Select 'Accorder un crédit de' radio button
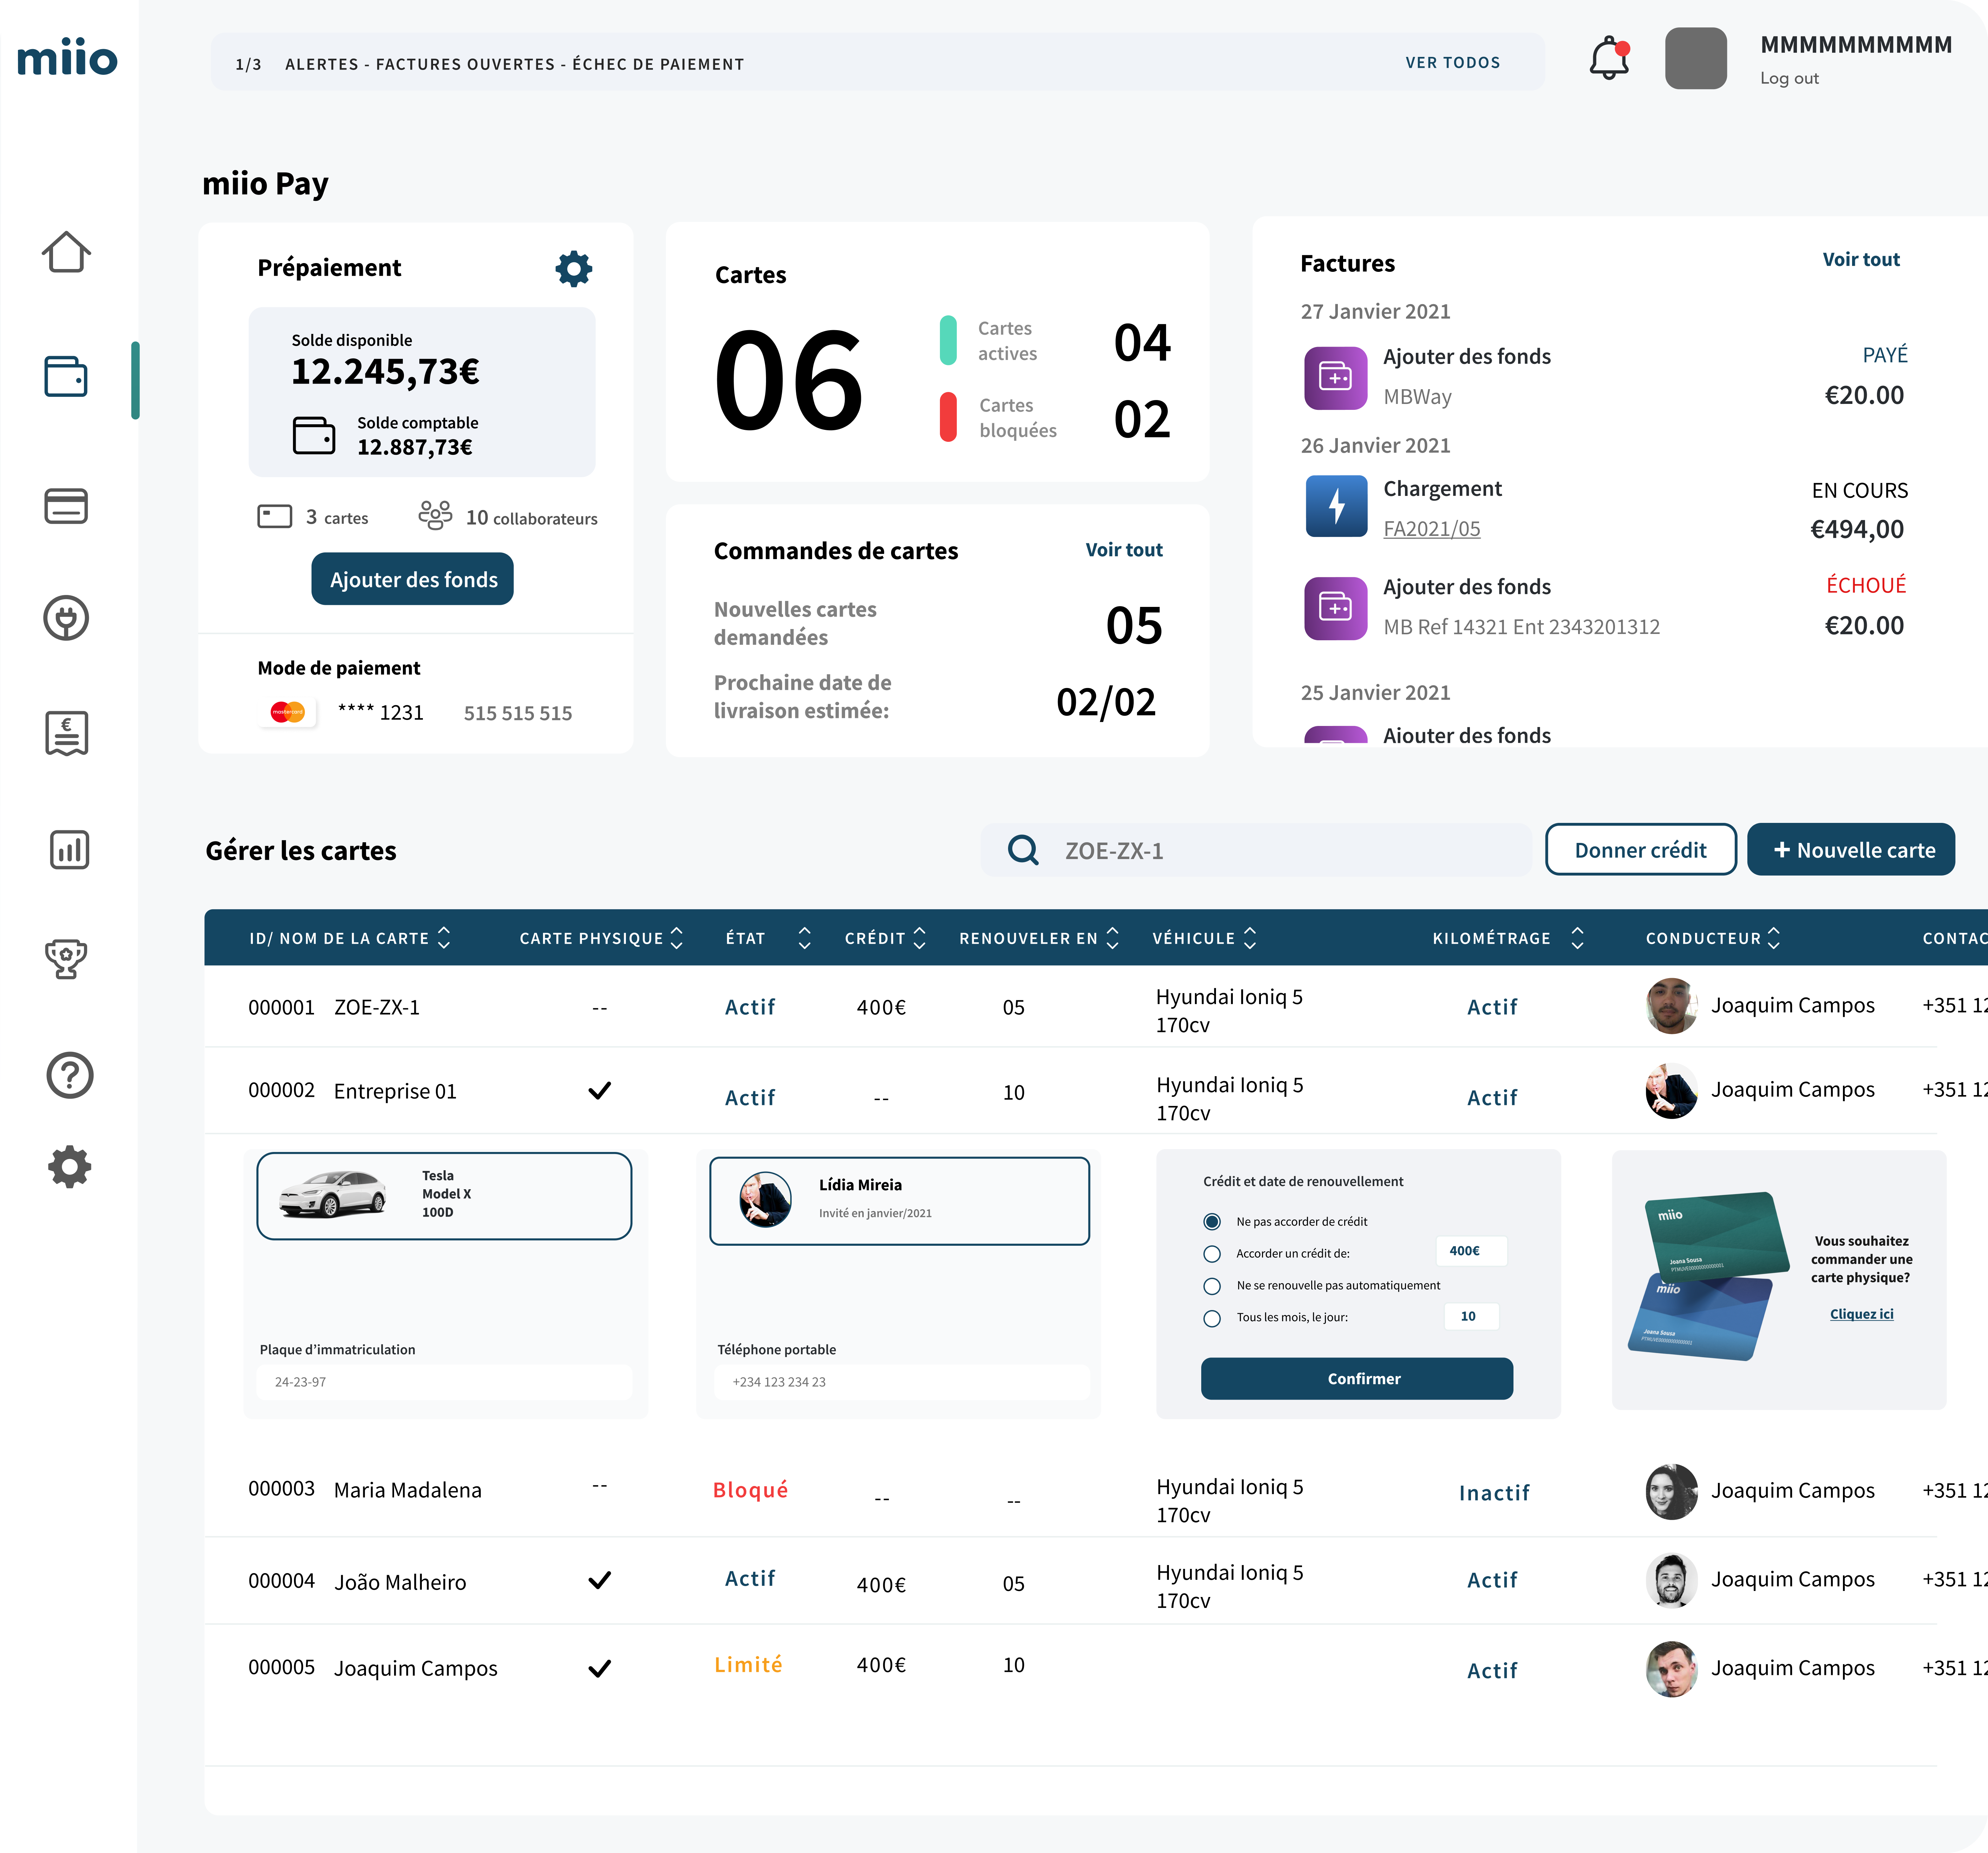Screen dimensions: 1988x1853 click(x=1212, y=1253)
